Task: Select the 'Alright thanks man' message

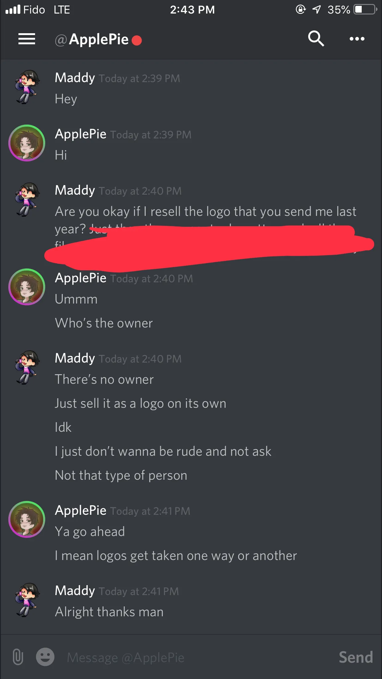Action: 109,612
